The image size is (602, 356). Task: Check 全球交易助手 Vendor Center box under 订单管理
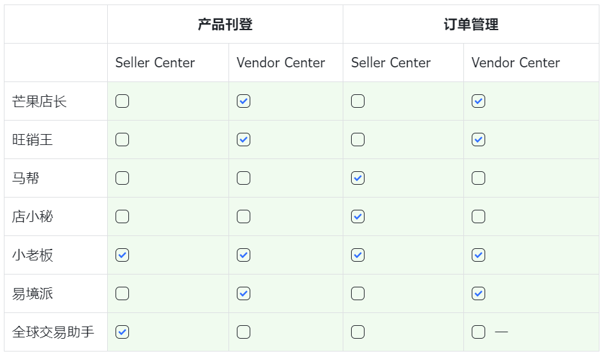click(x=478, y=332)
